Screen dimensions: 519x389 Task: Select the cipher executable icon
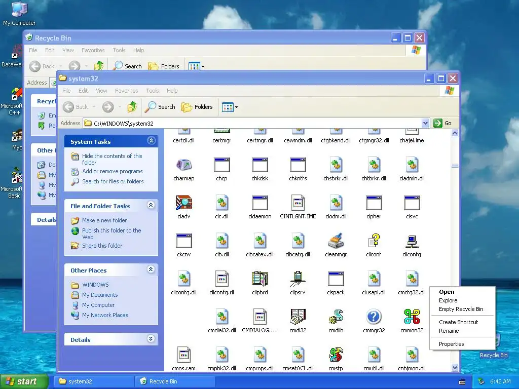374,203
